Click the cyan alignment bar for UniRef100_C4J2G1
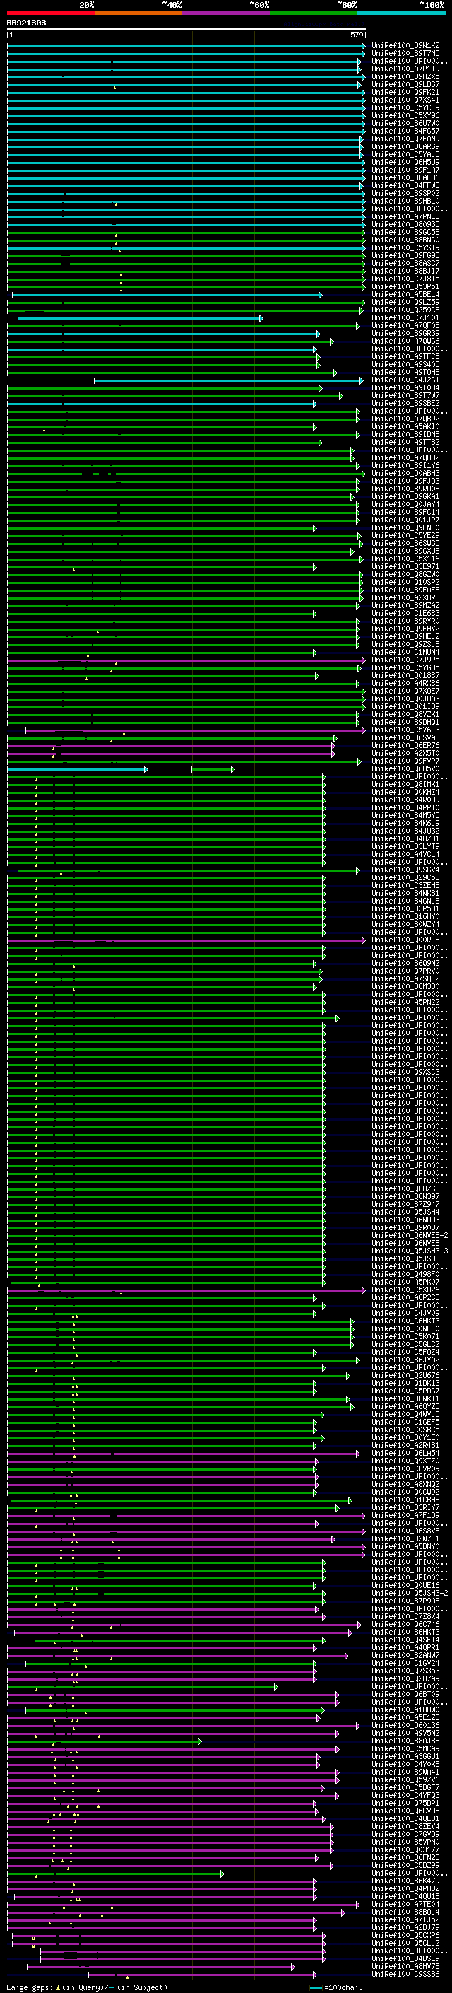 [x=229, y=380]
